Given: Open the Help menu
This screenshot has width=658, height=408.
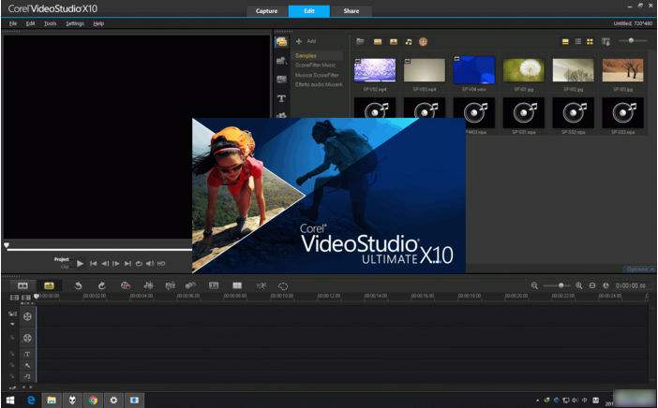Looking at the screenshot, I should [x=98, y=24].
